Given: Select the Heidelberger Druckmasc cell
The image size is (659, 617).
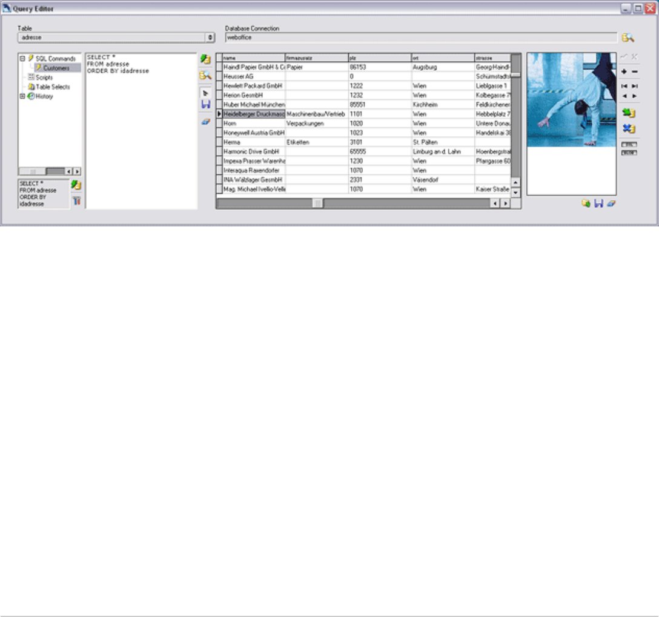Looking at the screenshot, I should coord(254,114).
